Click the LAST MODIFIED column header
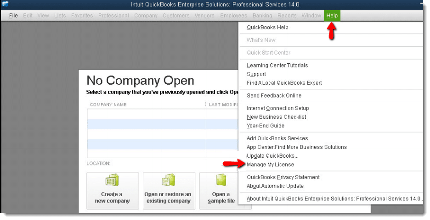The image size is (430, 220). pos(223,104)
